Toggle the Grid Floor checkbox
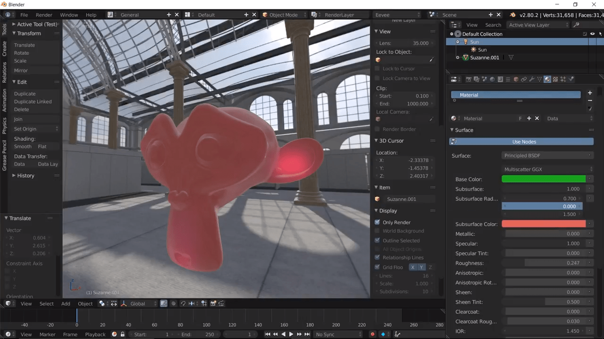 point(377,267)
